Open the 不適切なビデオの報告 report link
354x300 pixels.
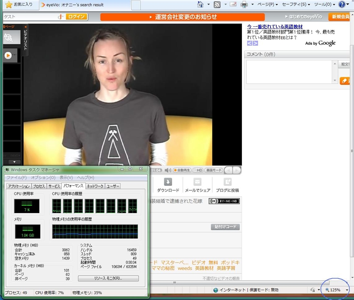(x=221, y=278)
